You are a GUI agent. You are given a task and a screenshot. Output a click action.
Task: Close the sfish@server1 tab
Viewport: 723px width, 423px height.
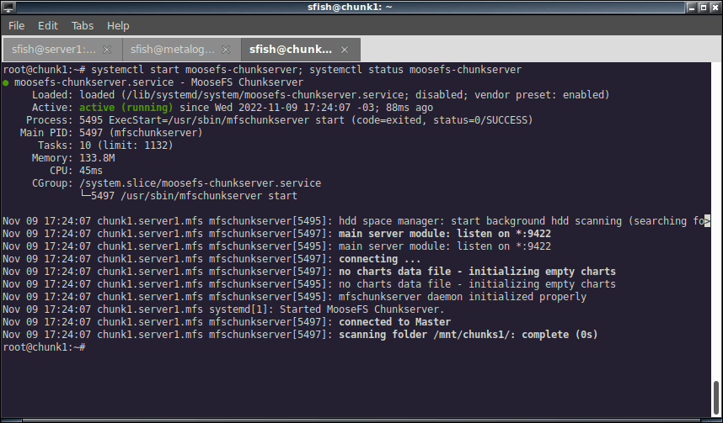click(x=107, y=50)
